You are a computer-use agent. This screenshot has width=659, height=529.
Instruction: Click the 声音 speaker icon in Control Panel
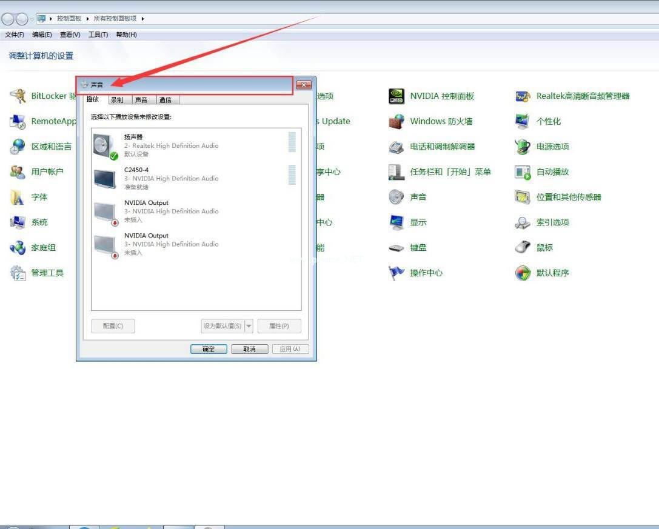396,197
